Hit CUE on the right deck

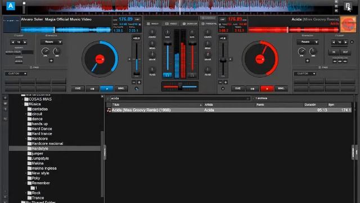tap(238, 89)
